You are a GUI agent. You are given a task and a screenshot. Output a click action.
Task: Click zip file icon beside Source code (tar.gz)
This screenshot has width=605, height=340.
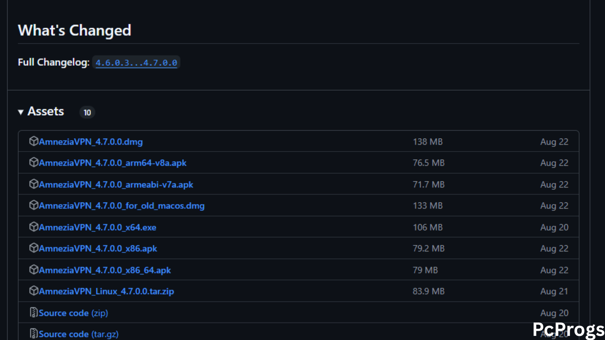(34, 334)
